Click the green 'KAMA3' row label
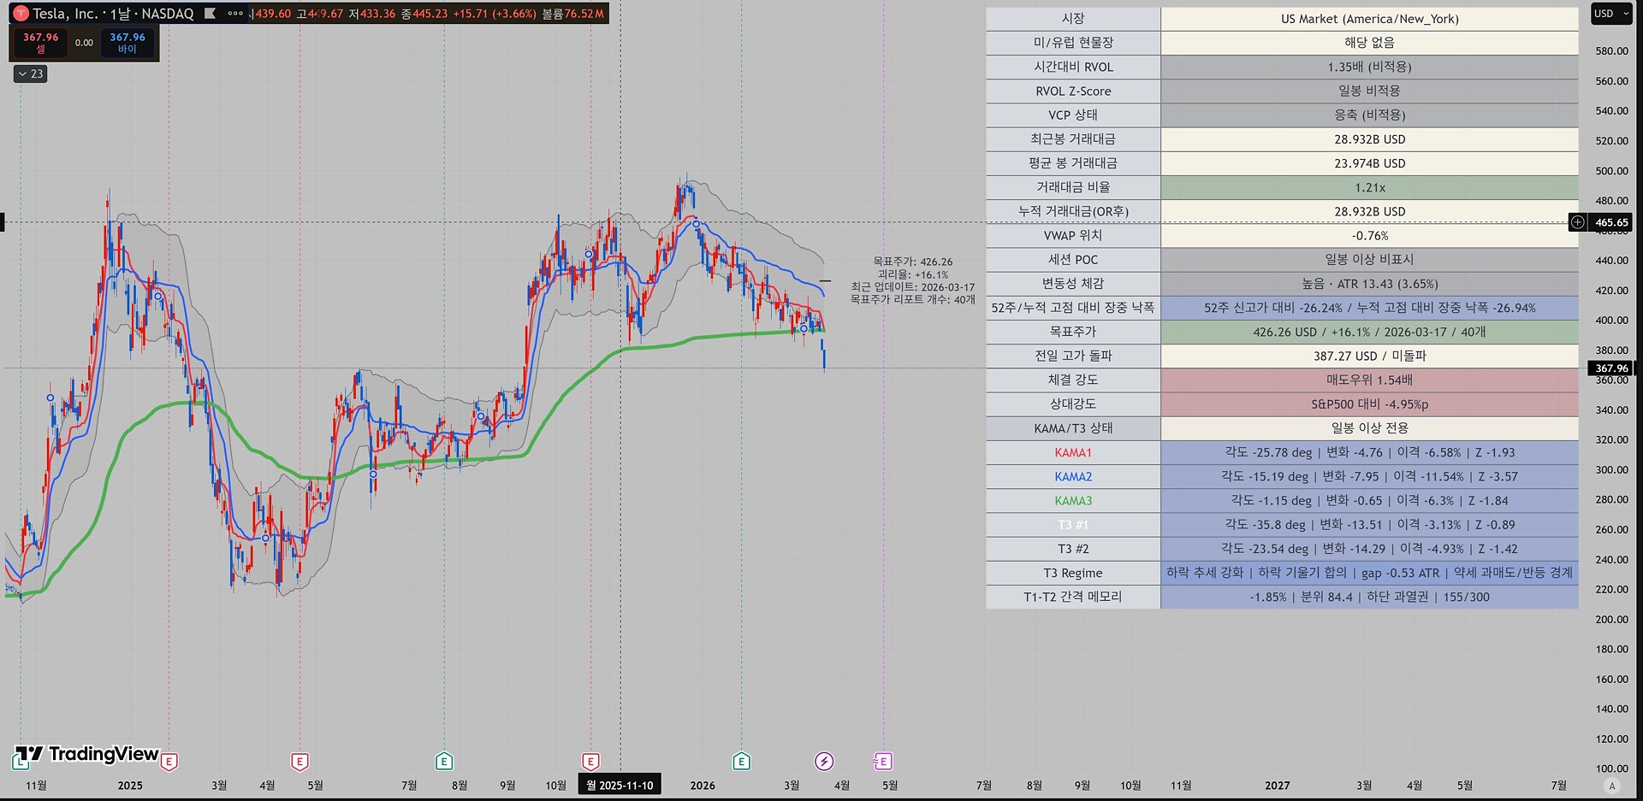1643x801 pixels. 1073,500
